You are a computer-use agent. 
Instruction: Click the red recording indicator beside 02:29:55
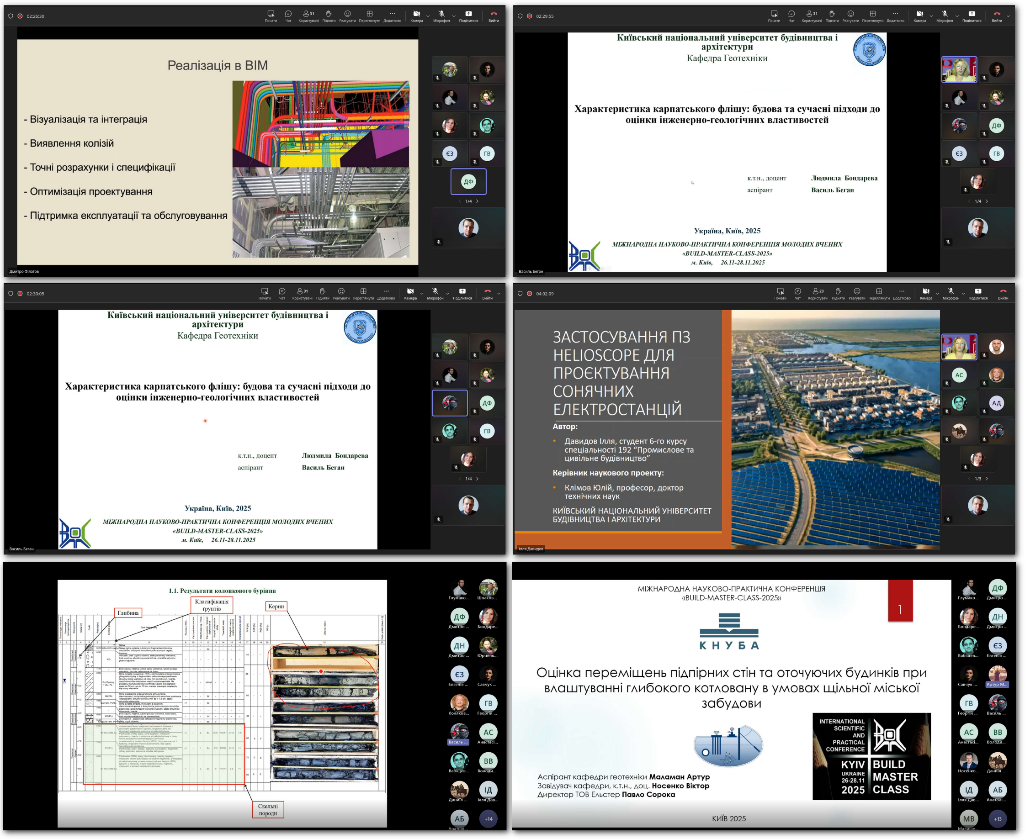(530, 16)
